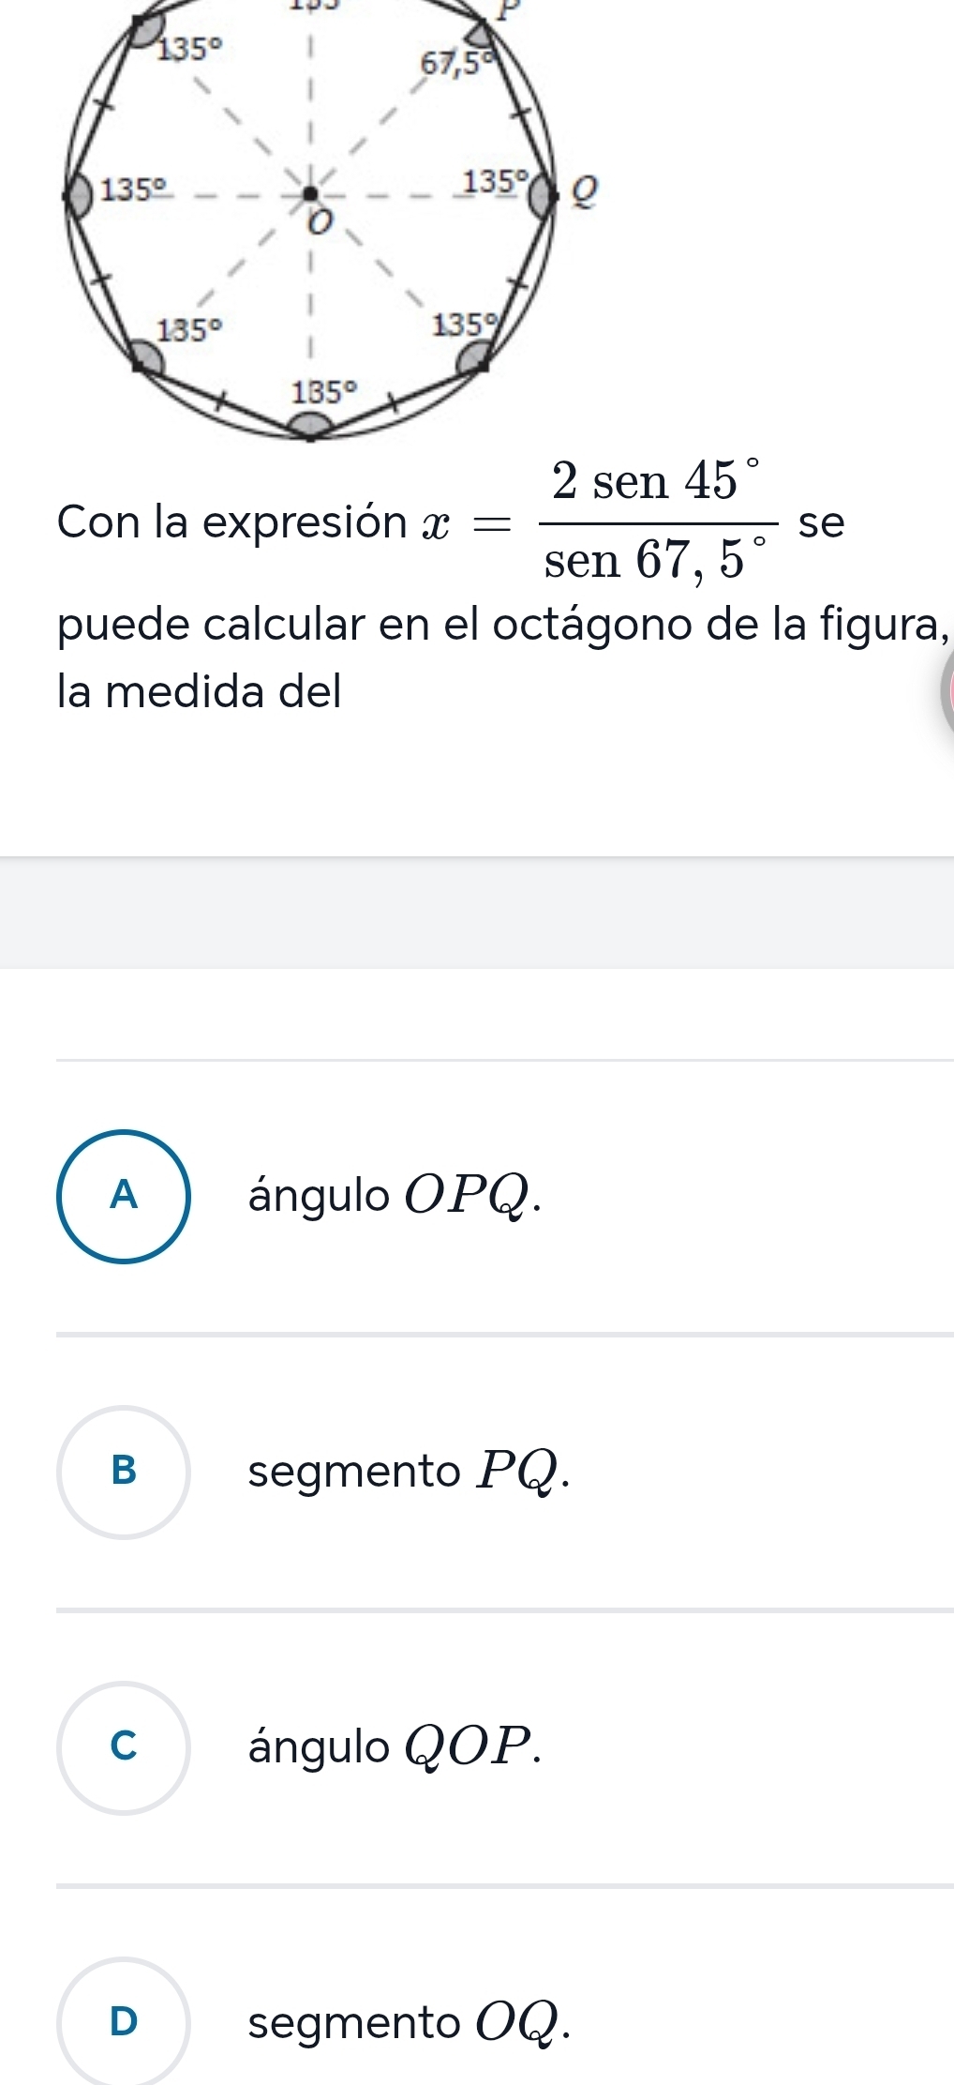Pick the option D circle
Screen dimensions: 954x2085
tap(124, 2022)
